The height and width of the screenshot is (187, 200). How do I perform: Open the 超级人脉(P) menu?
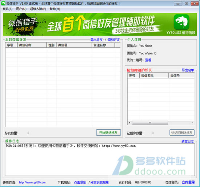[38, 9]
